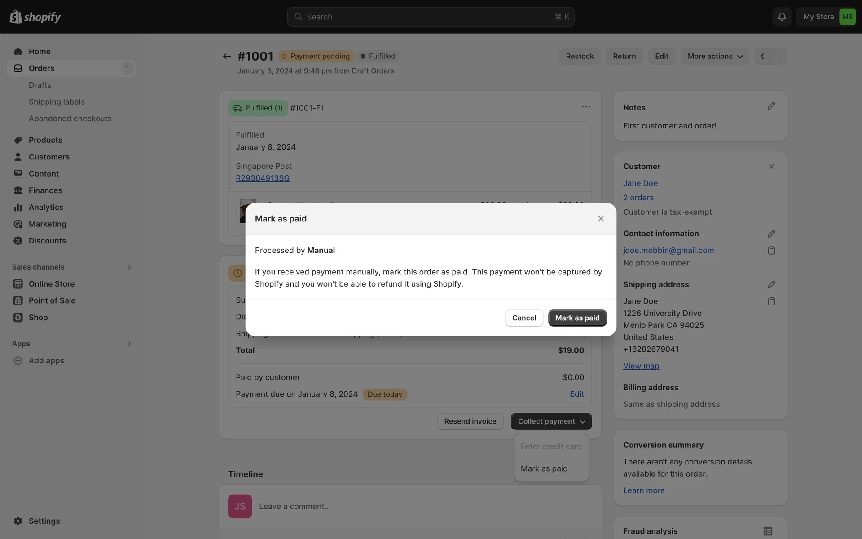Open the More actions dropdown
Viewport: 862px width, 539px height.
click(715, 56)
